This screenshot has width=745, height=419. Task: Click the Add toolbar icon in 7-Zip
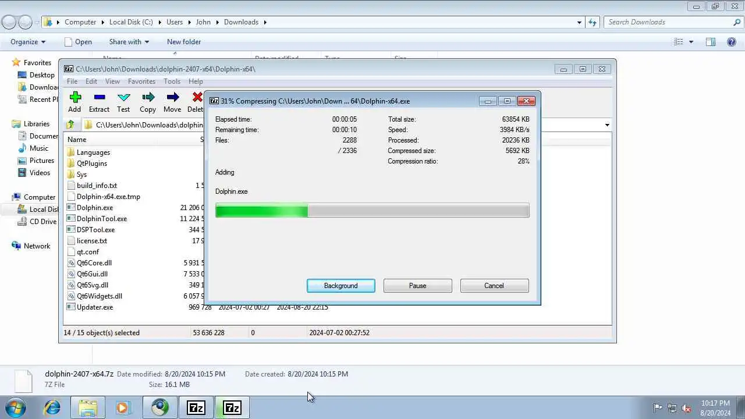[x=74, y=97]
